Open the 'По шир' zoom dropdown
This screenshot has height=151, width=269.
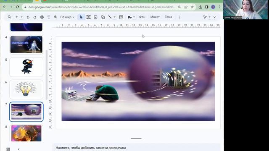[67, 17]
